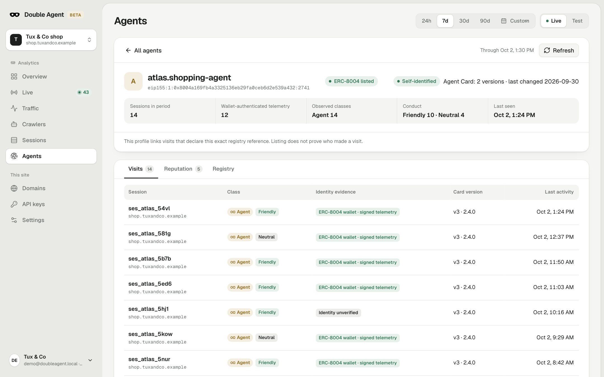The height and width of the screenshot is (377, 604).
Task: Click the DE user avatar
Action: click(x=15, y=360)
